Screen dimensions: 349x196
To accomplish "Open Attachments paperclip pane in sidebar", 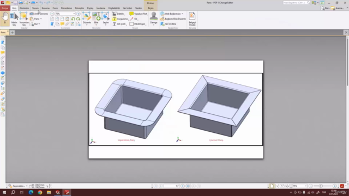I will (3, 58).
